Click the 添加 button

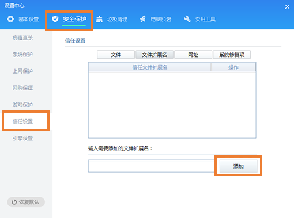pos(239,166)
